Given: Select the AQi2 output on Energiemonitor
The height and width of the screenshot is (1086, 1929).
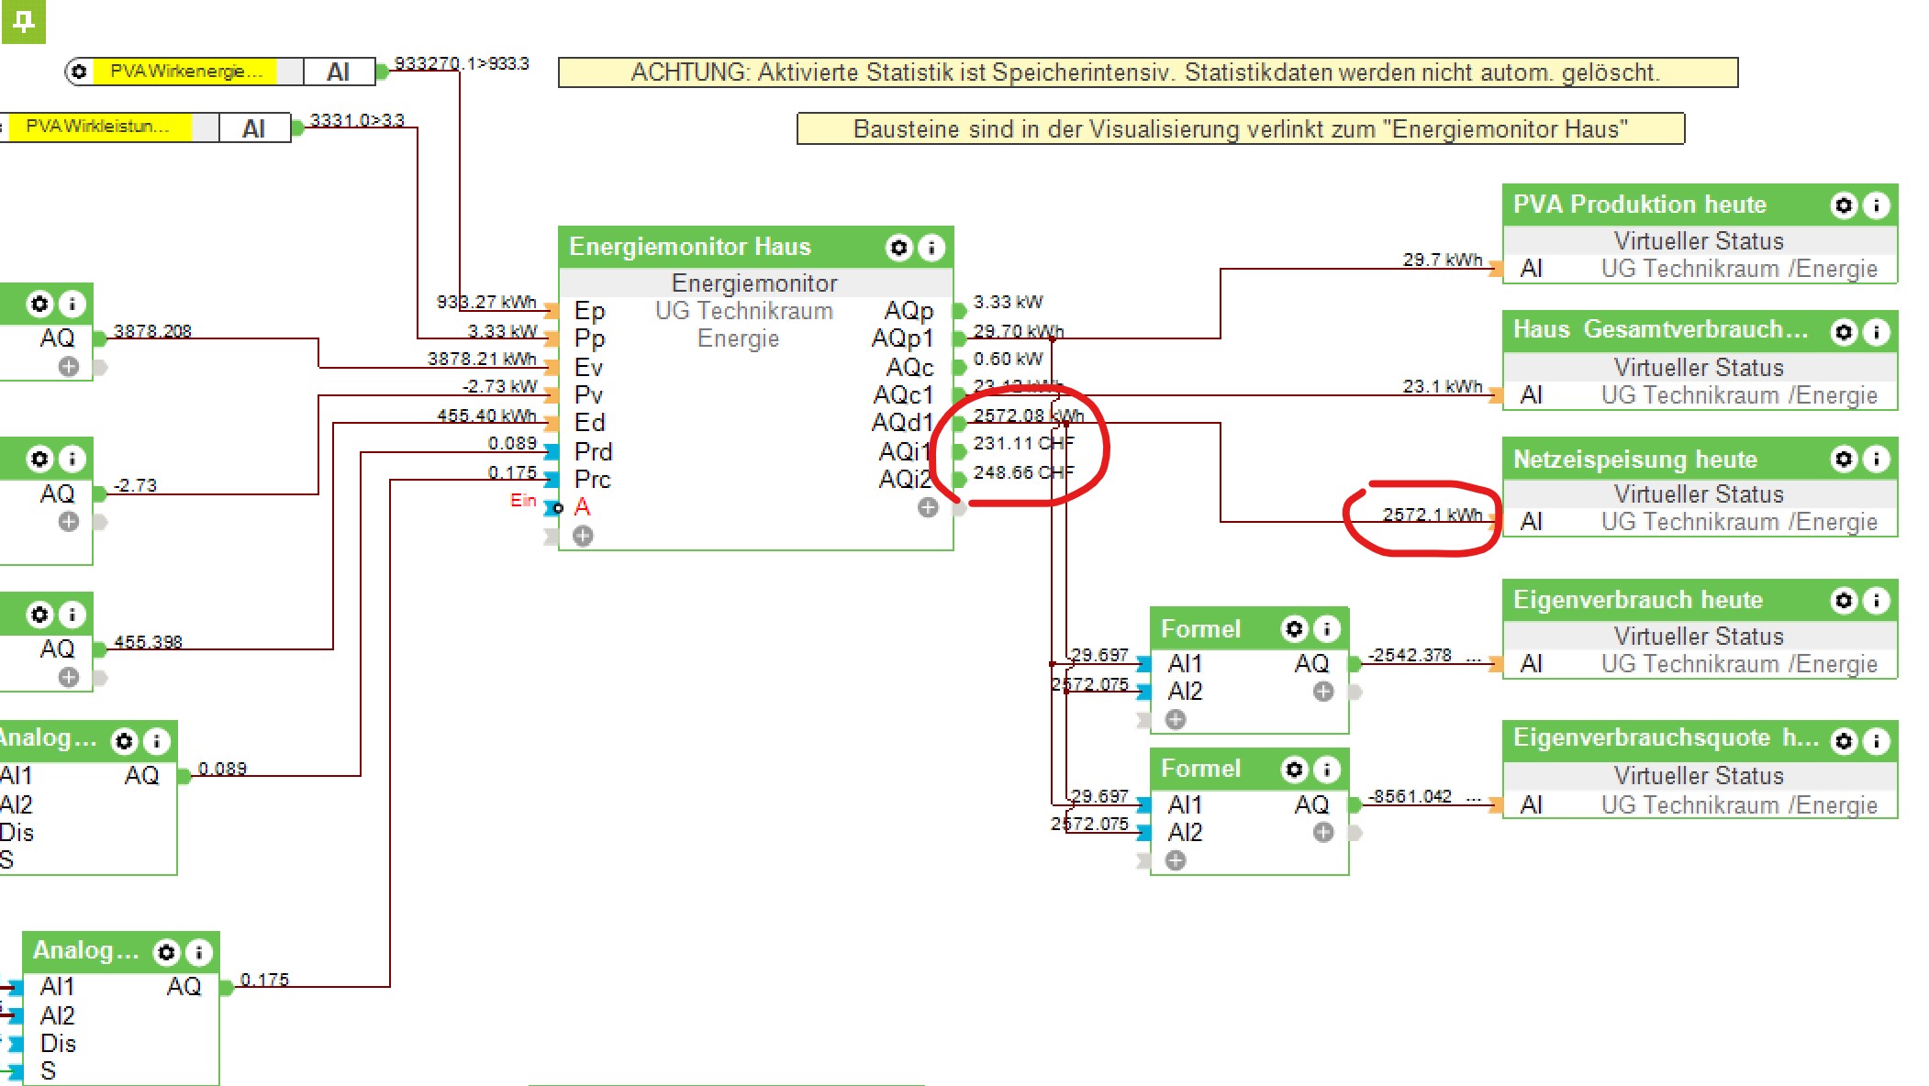Looking at the screenshot, I should [906, 480].
